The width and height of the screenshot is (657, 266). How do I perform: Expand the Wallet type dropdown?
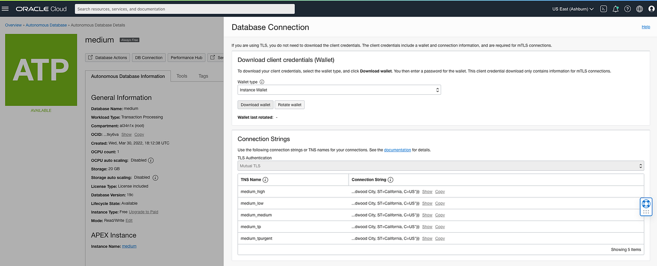click(339, 90)
